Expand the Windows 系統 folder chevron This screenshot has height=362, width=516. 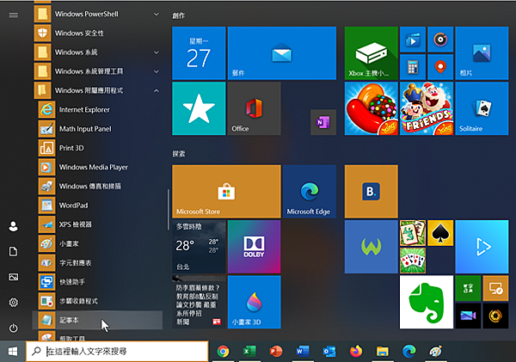click(157, 52)
